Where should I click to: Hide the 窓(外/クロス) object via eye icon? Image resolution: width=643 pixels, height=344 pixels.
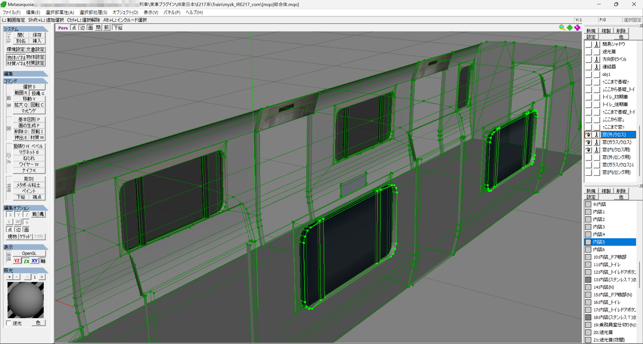(x=588, y=135)
